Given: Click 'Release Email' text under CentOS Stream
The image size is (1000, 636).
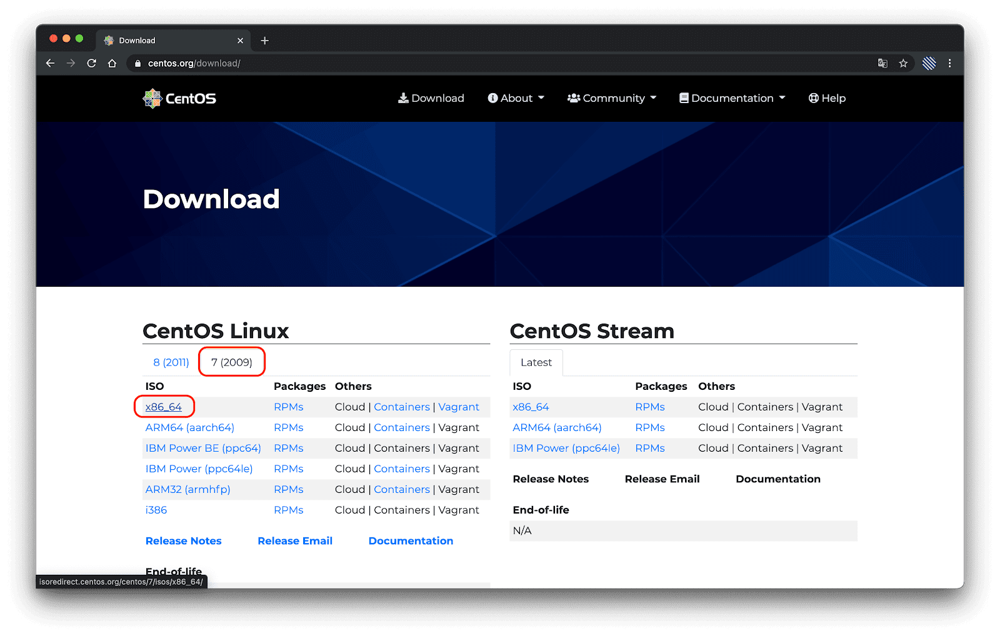Looking at the screenshot, I should click(662, 479).
